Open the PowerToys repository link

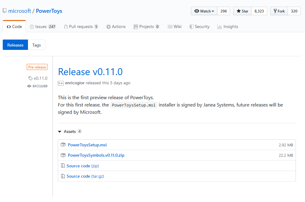click(49, 11)
